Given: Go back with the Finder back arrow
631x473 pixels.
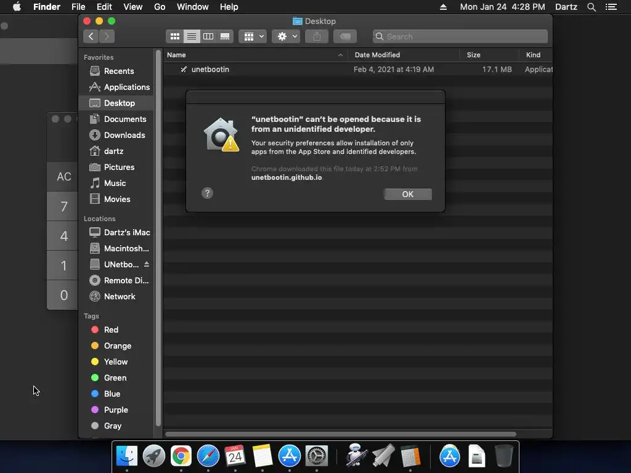Looking at the screenshot, I should [91, 36].
